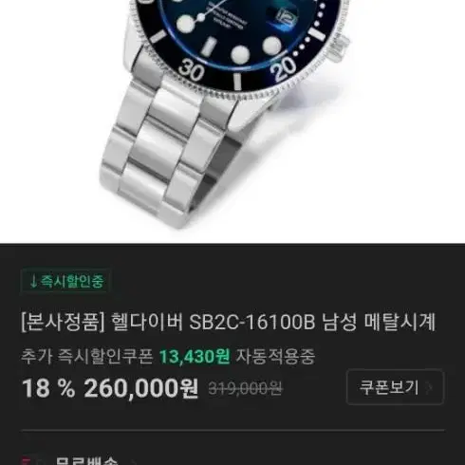Expand 무료배송 details with its chevron
The height and width of the screenshot is (465, 465).
133,462
